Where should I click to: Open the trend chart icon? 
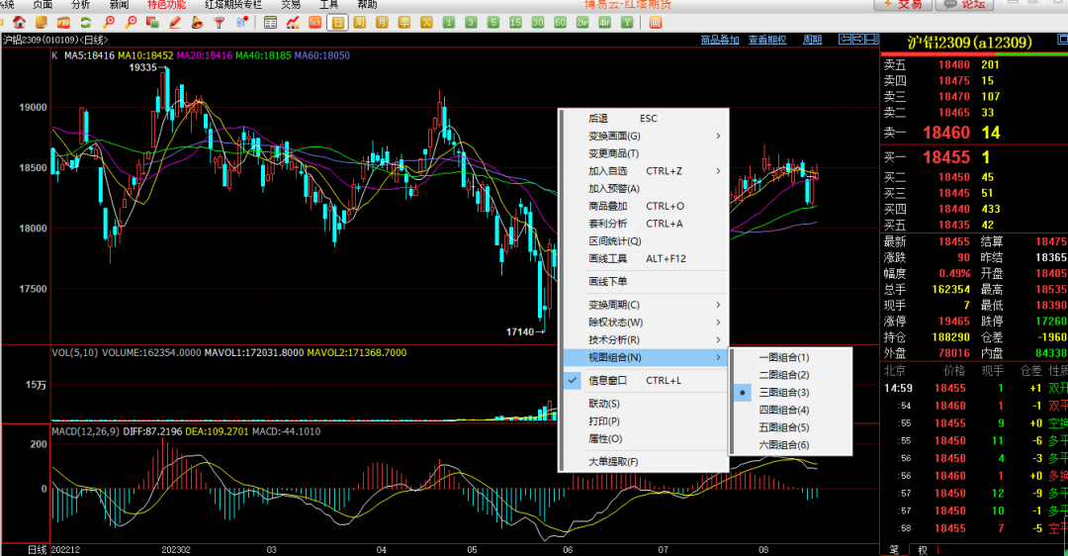coord(293,23)
